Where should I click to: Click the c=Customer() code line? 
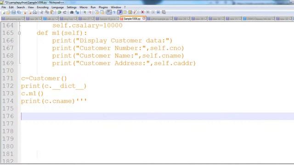[x=44, y=78]
